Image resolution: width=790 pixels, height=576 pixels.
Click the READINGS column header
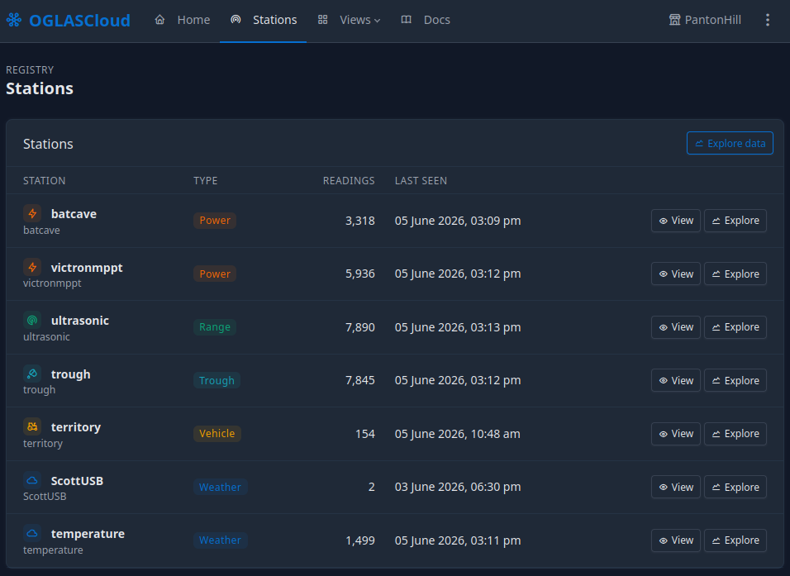click(x=349, y=180)
